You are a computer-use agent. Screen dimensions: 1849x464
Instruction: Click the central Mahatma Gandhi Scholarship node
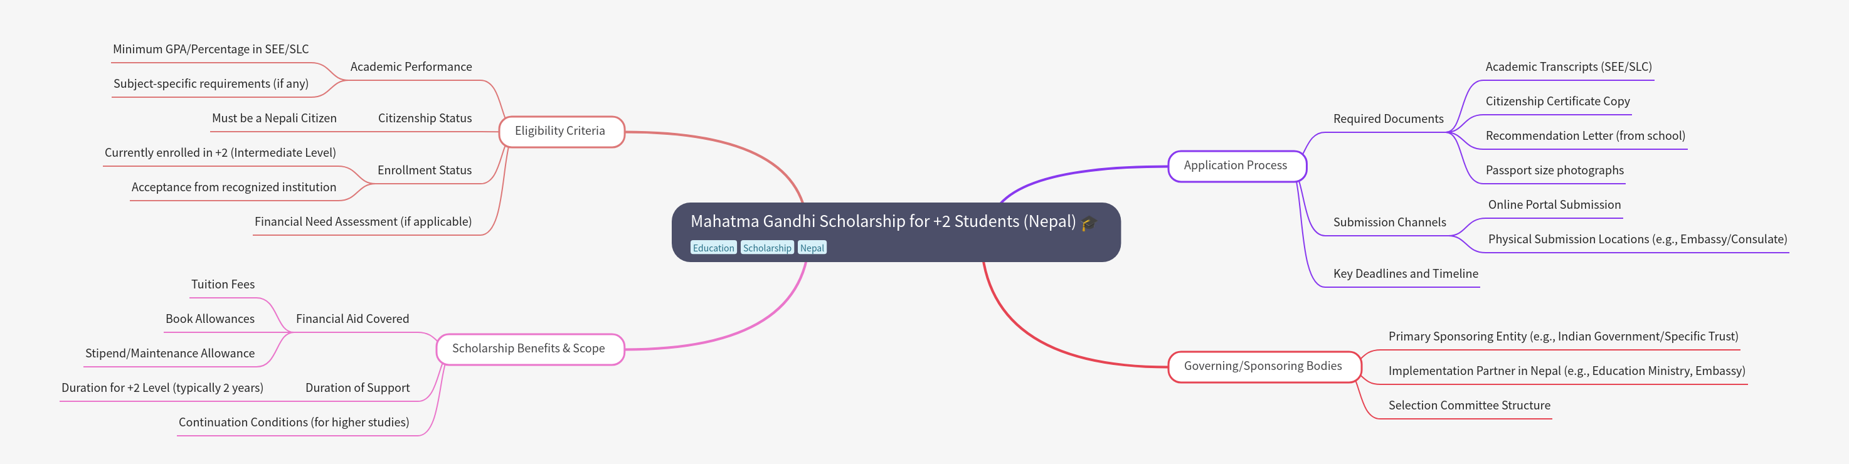[x=882, y=221]
